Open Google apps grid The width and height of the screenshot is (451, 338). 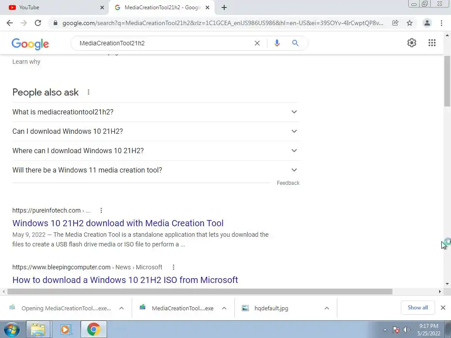[x=432, y=43]
